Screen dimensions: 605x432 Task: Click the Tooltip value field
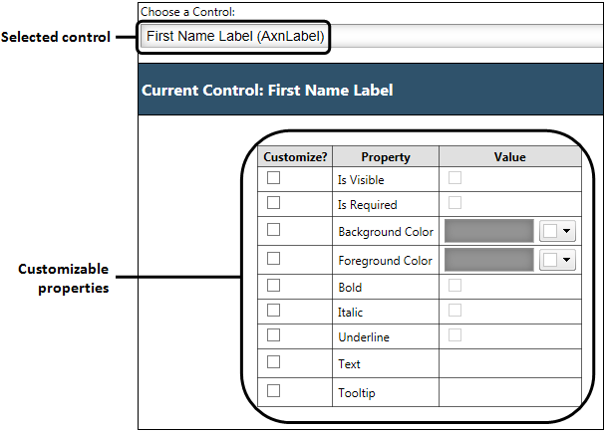pyautogui.click(x=509, y=392)
